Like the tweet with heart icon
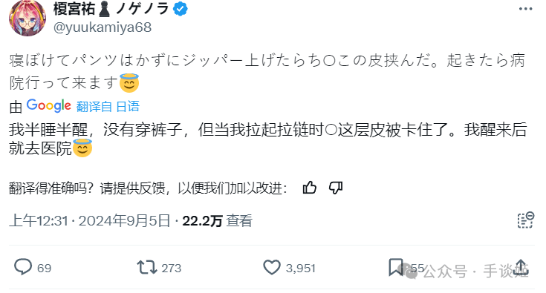This screenshot has height=293, width=546. 272,268
